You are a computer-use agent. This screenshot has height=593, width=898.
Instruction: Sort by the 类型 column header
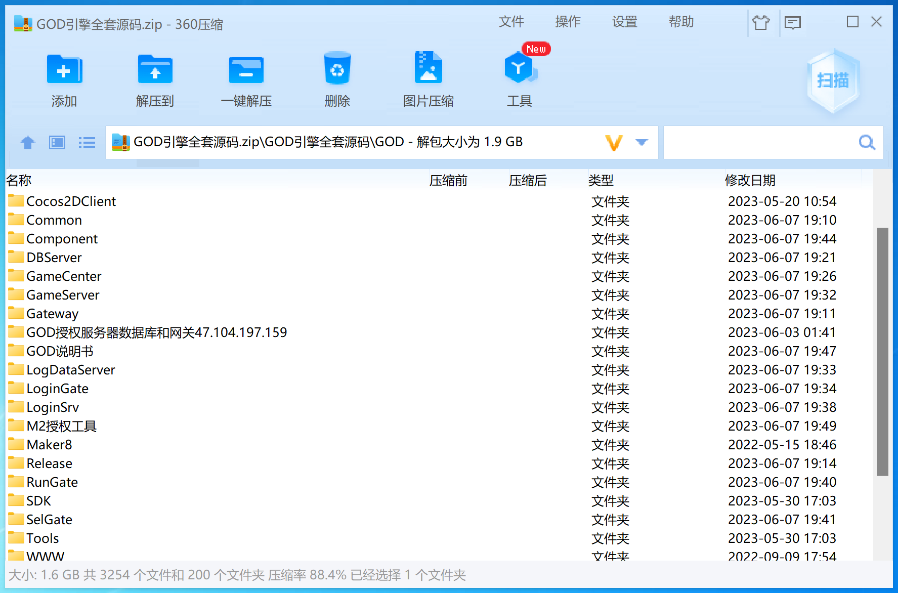tap(601, 180)
